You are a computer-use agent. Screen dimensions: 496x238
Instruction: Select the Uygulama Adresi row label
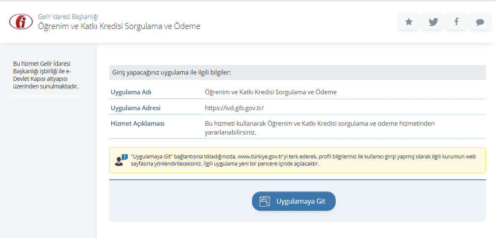[x=135, y=108]
